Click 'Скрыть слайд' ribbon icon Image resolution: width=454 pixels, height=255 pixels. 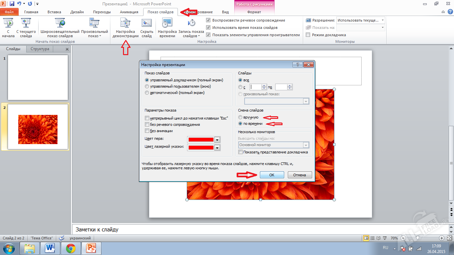[147, 23]
